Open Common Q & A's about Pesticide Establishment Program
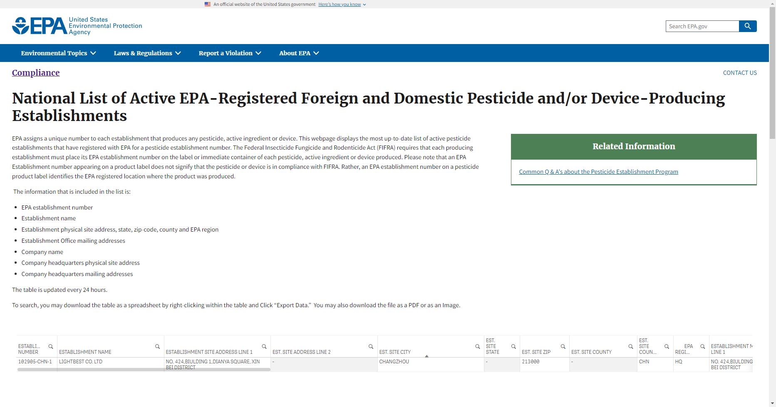This screenshot has height=407, width=776. (598, 172)
